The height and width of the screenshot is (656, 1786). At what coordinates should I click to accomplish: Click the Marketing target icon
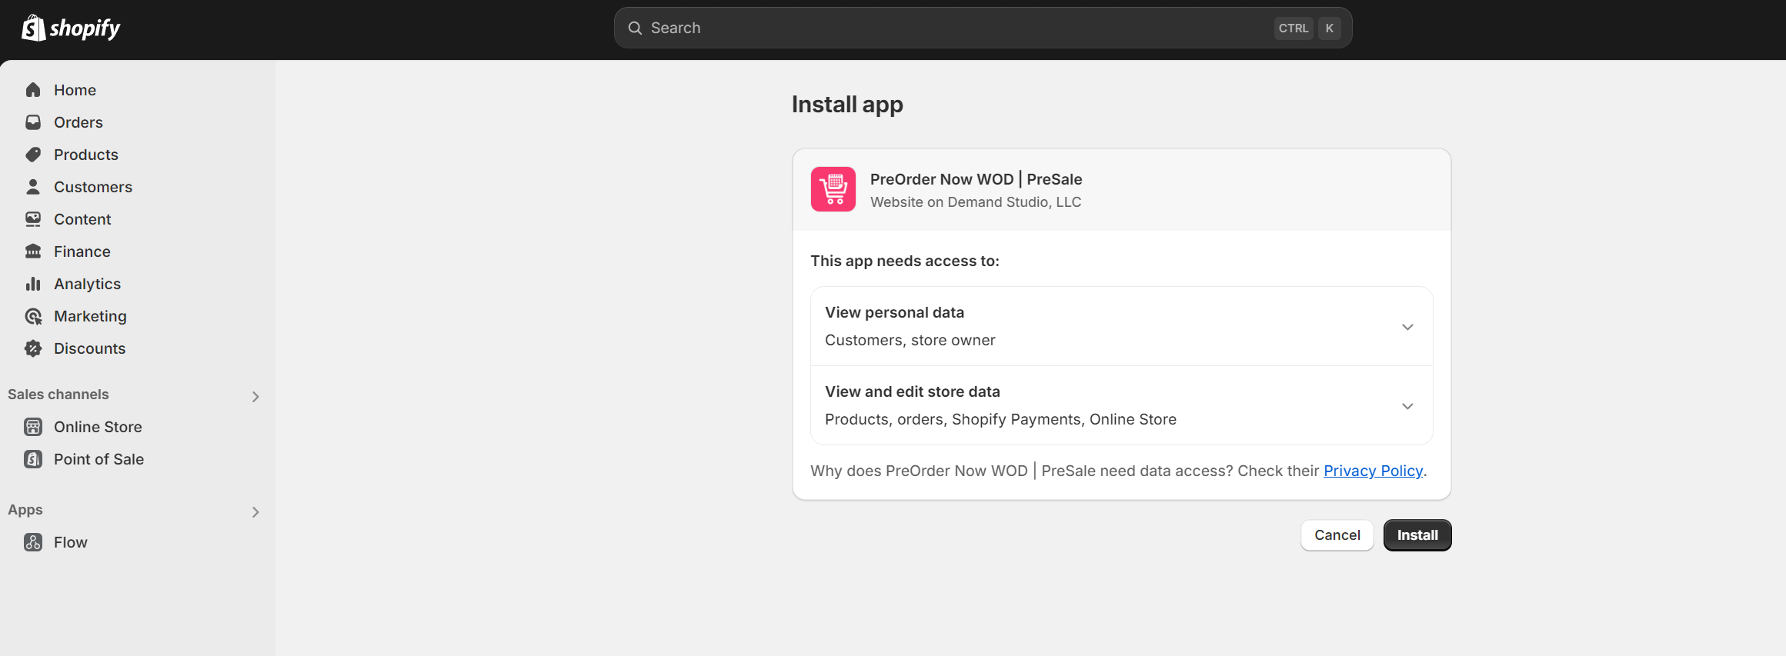coord(33,316)
